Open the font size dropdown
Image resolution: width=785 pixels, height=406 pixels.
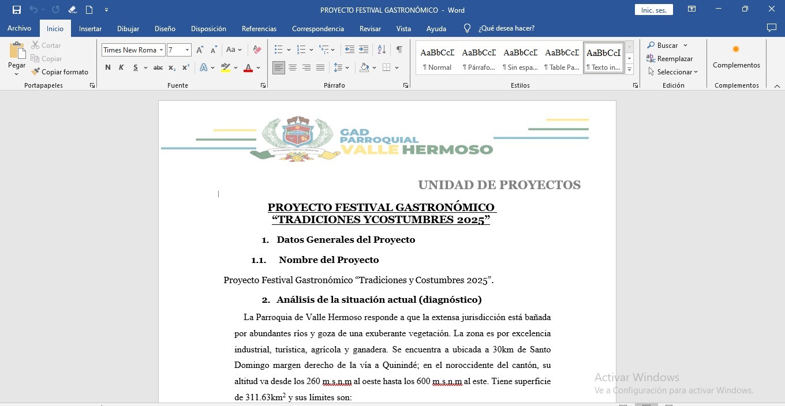click(187, 50)
